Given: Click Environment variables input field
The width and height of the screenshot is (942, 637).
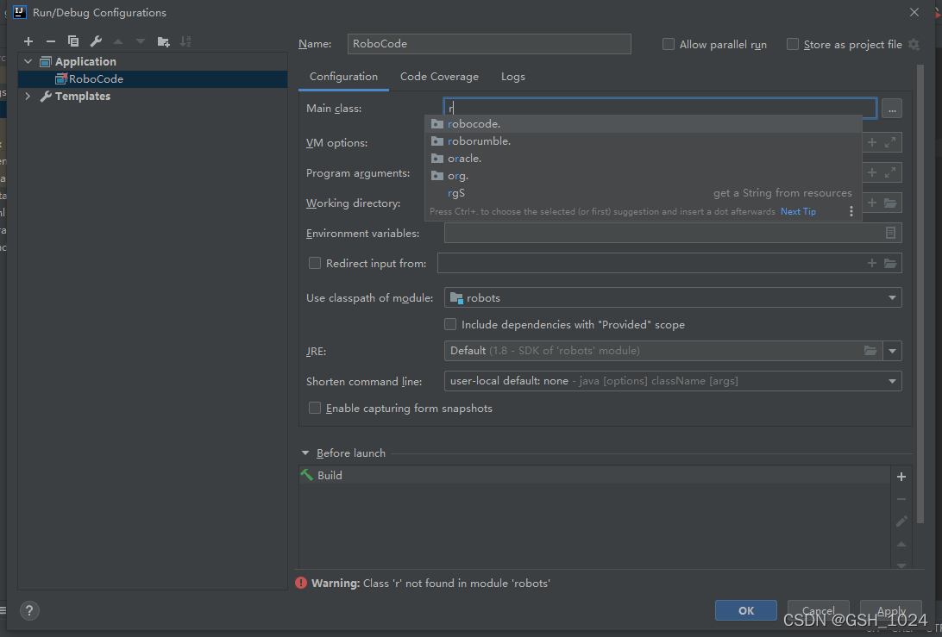Looking at the screenshot, I should click(673, 233).
